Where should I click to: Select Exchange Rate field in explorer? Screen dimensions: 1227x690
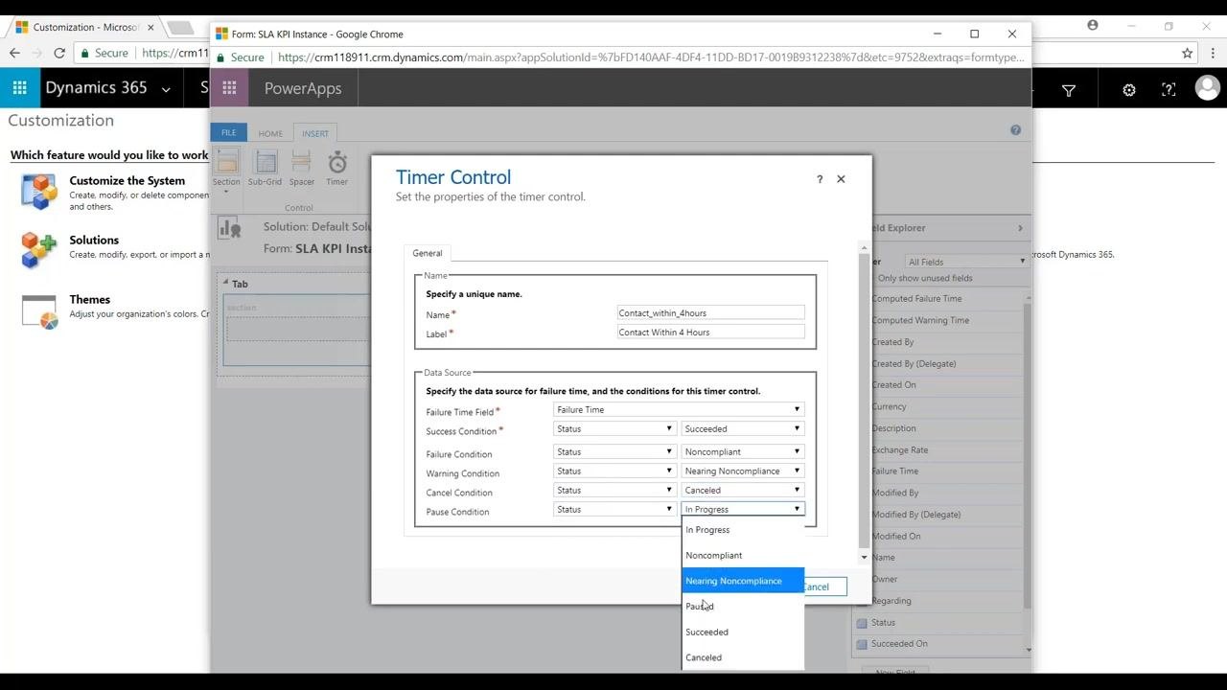tap(899, 449)
